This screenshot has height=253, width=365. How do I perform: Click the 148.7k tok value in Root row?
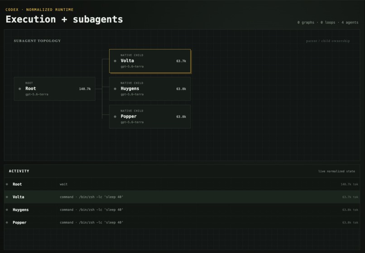point(350,184)
